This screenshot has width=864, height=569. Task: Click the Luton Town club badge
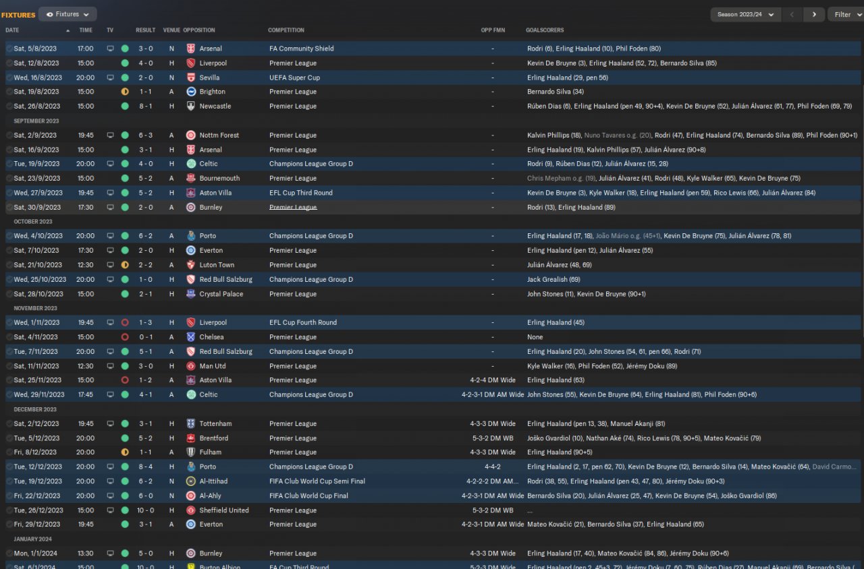191,265
